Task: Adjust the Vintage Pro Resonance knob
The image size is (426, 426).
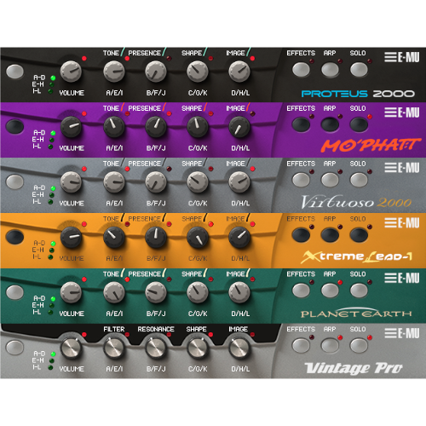Action: point(156,348)
